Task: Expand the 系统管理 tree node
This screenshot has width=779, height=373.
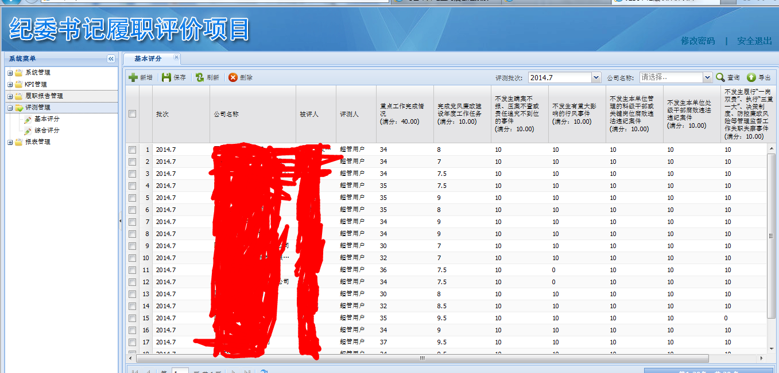Action: [10, 73]
